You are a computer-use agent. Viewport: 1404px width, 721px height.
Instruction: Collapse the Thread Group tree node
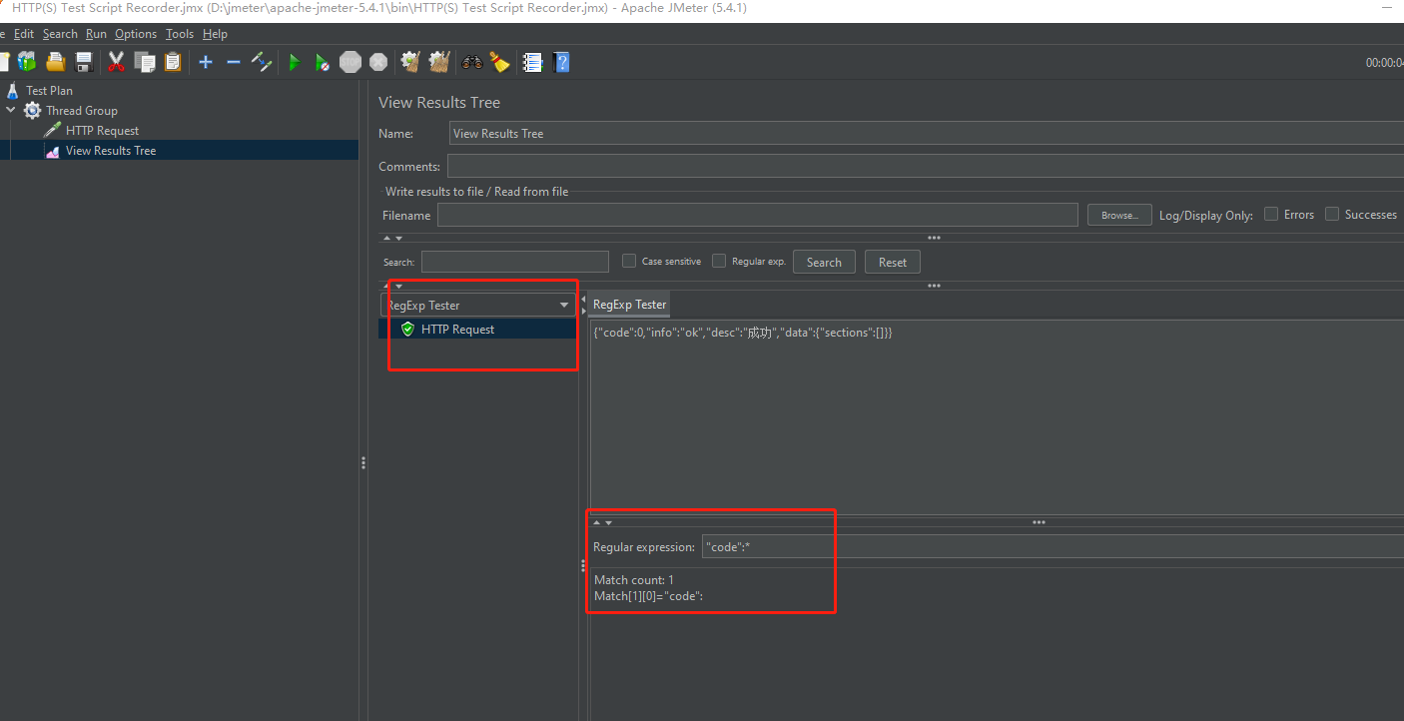(x=10, y=110)
